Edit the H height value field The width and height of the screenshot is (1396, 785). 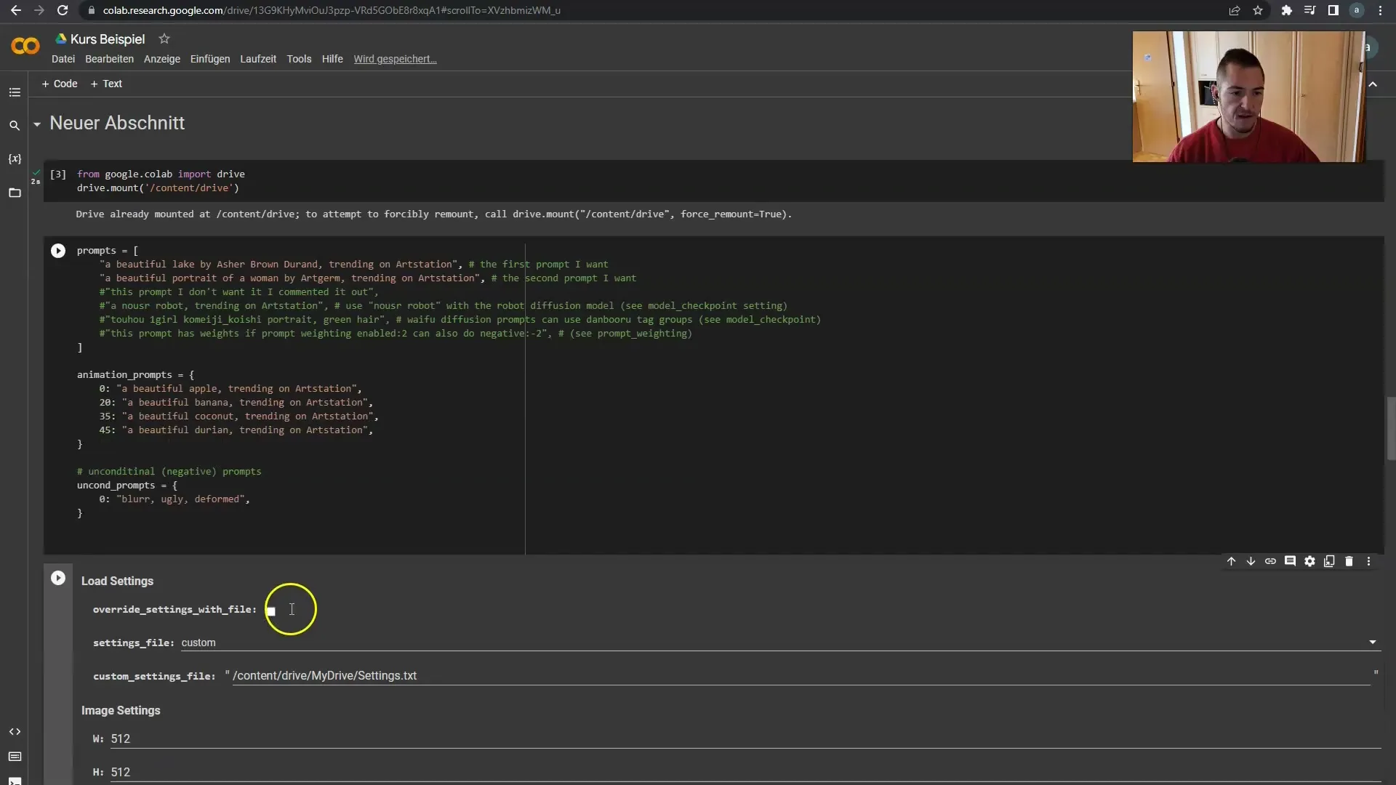(x=745, y=773)
